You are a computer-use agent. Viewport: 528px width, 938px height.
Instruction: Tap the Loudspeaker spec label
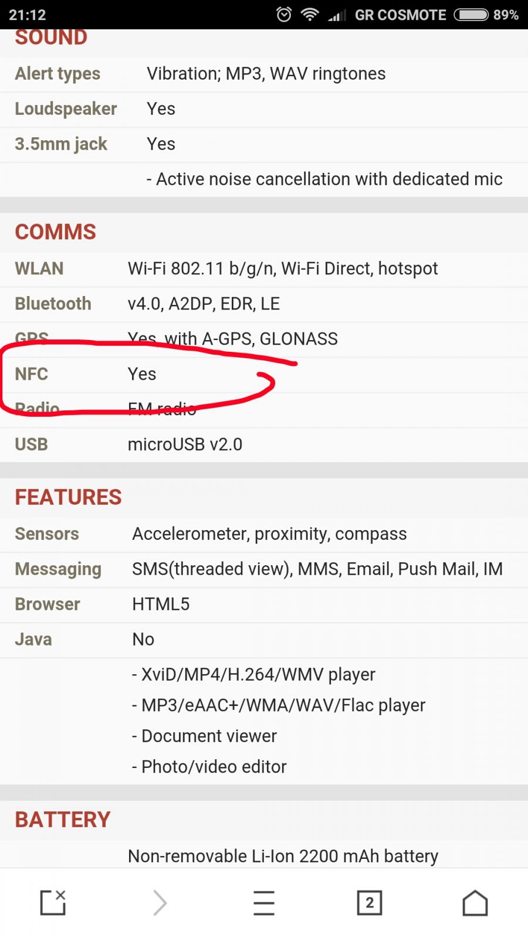(x=66, y=109)
